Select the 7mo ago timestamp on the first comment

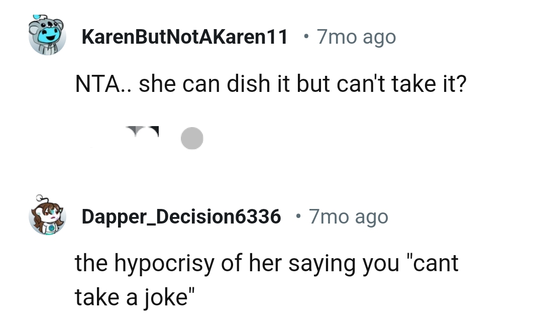(x=356, y=36)
